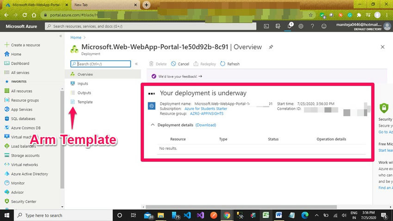Click the Resource column header
Screen dimensions: 393x221
coord(178,139)
